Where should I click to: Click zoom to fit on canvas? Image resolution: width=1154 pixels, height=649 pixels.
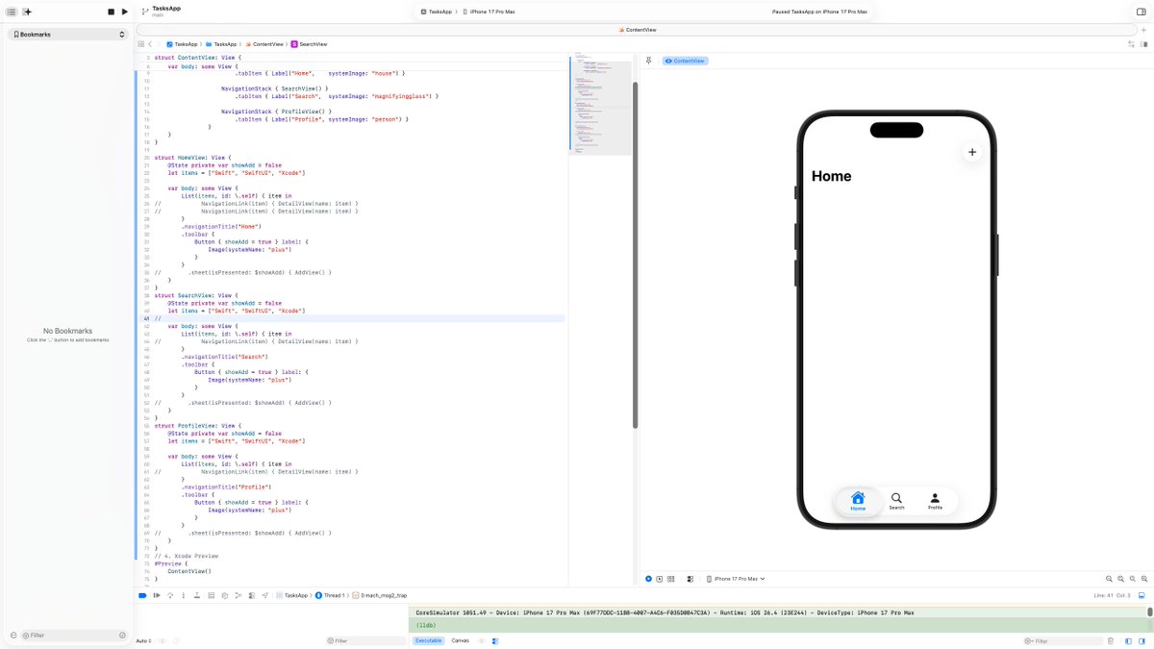pyautogui.click(x=1132, y=579)
